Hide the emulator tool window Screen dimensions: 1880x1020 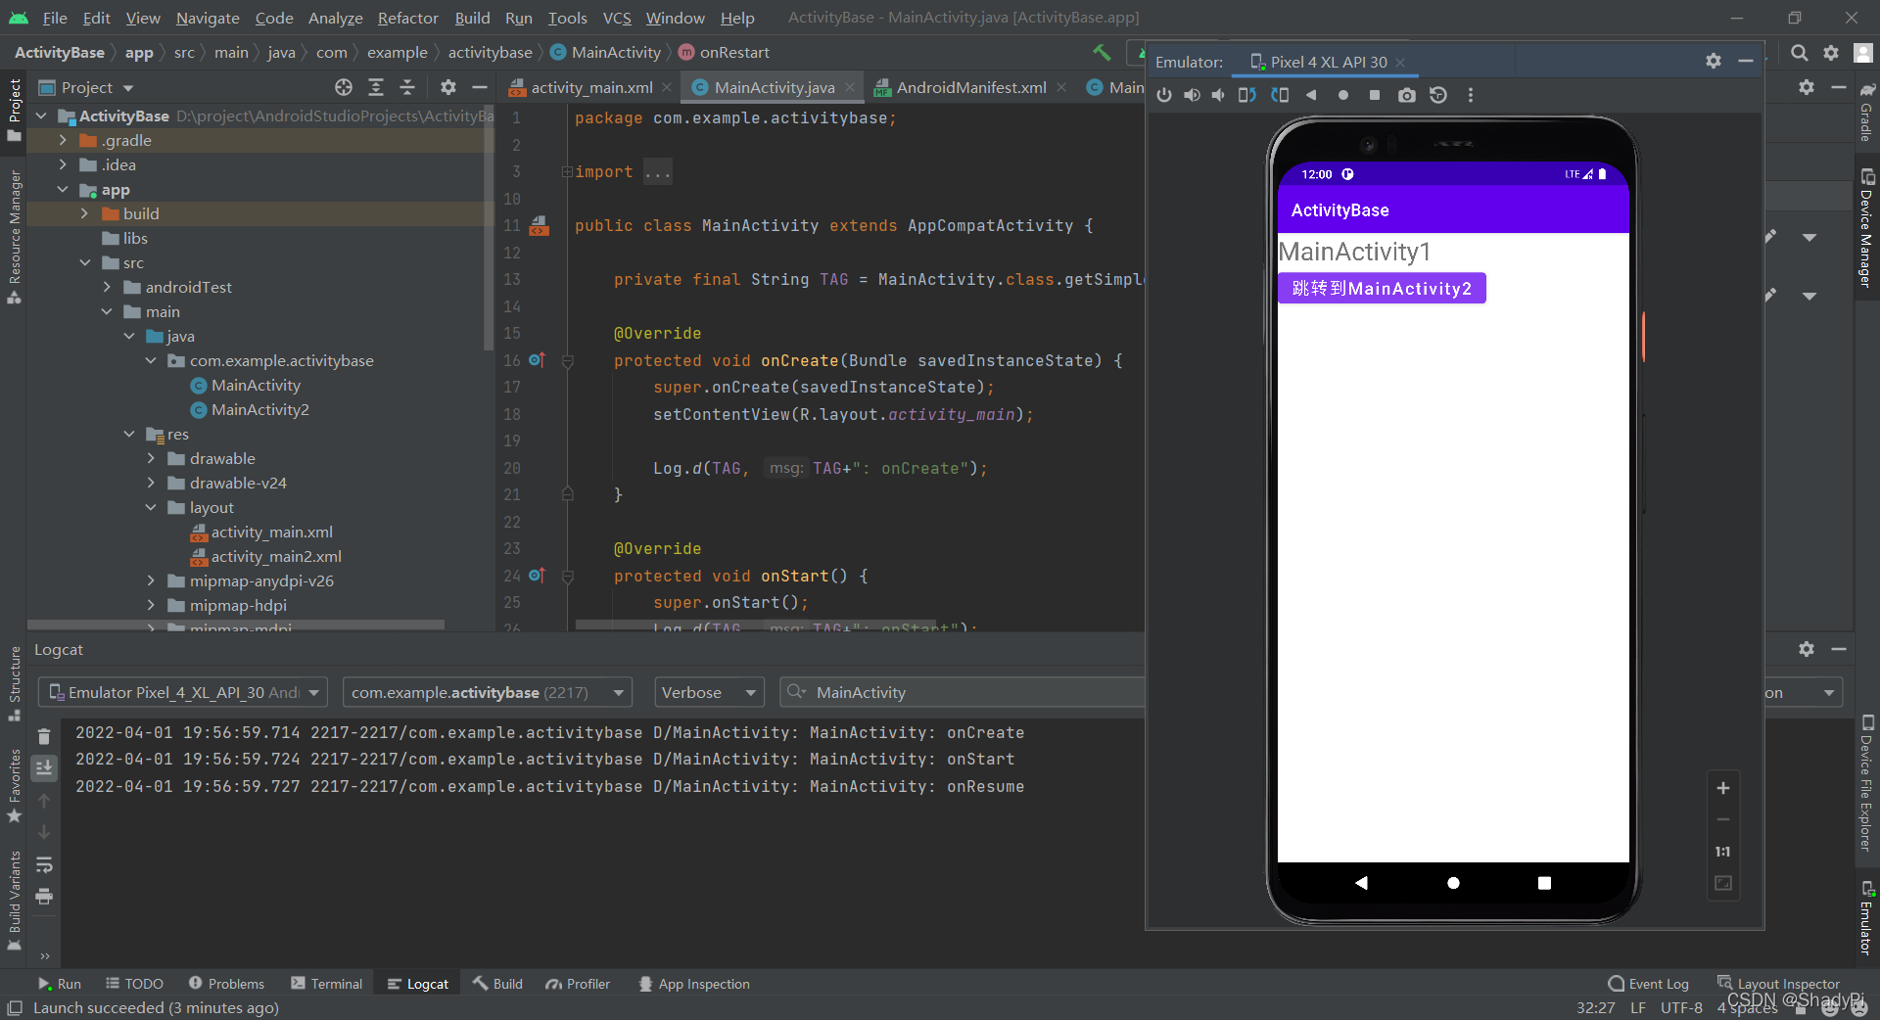coord(1746,61)
